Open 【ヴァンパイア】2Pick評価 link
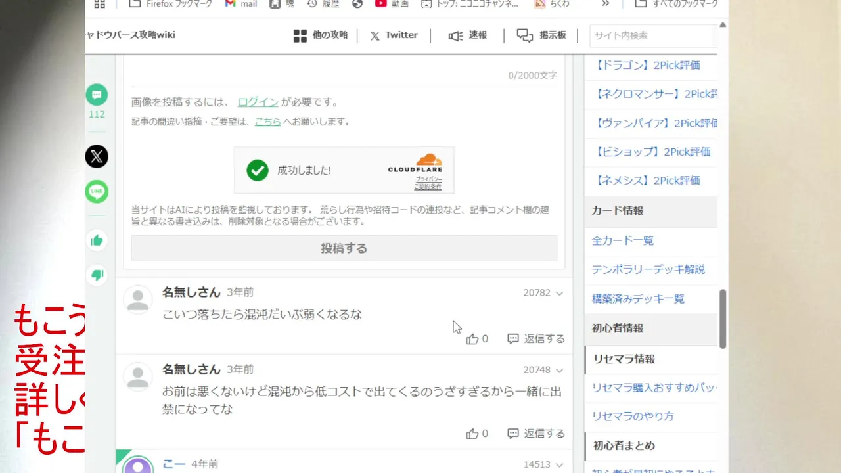 coord(654,123)
